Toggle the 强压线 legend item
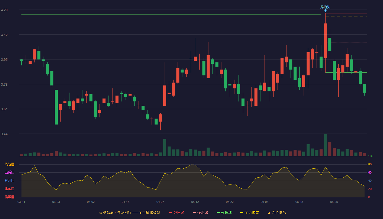Image resolution: width=383 pixels, height=219 pixels. pyautogui.click(x=176, y=212)
